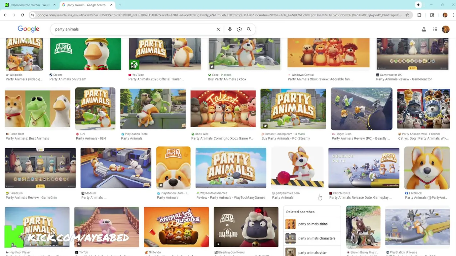
Task: Switch to the Jollyrancherzoo Stream tab
Action: 30,5
